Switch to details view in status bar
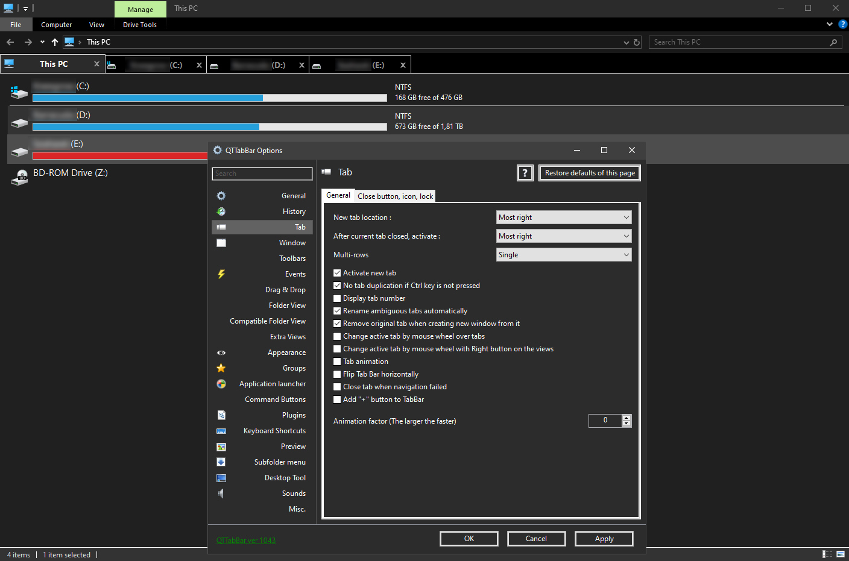The height and width of the screenshot is (561, 849). pyautogui.click(x=827, y=554)
